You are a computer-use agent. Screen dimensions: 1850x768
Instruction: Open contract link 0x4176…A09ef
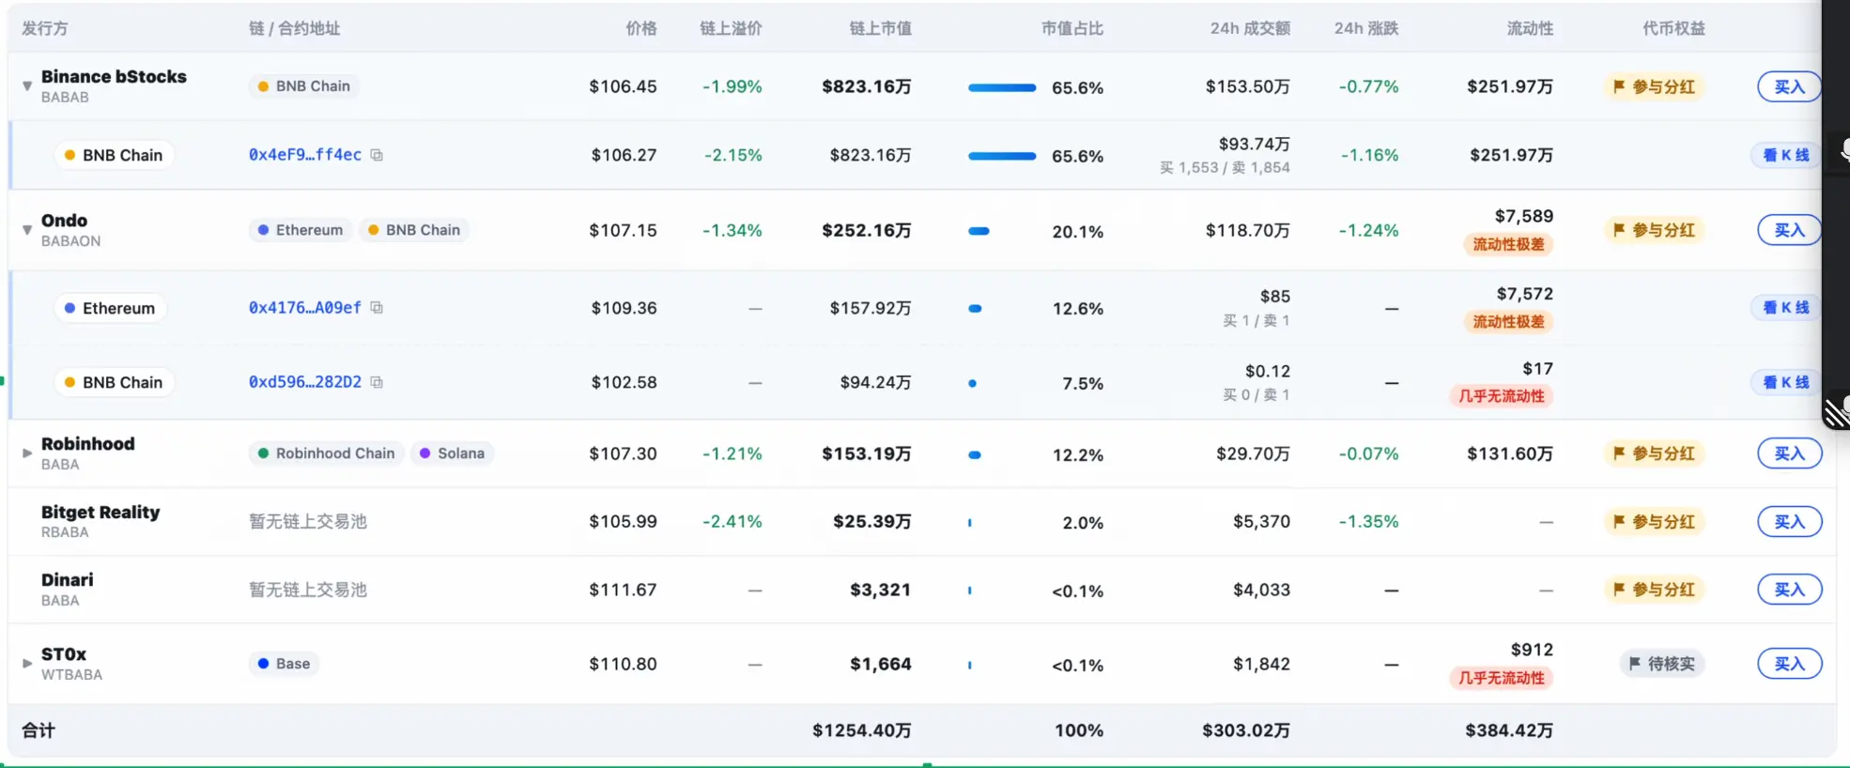click(305, 307)
